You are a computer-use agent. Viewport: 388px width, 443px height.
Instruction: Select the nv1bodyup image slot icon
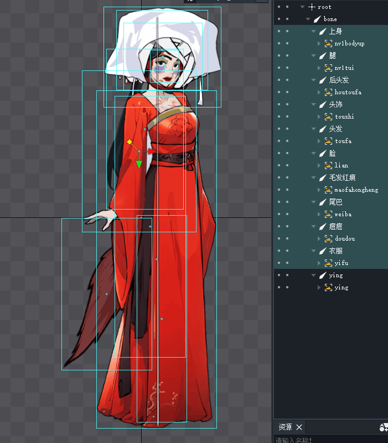[328, 43]
